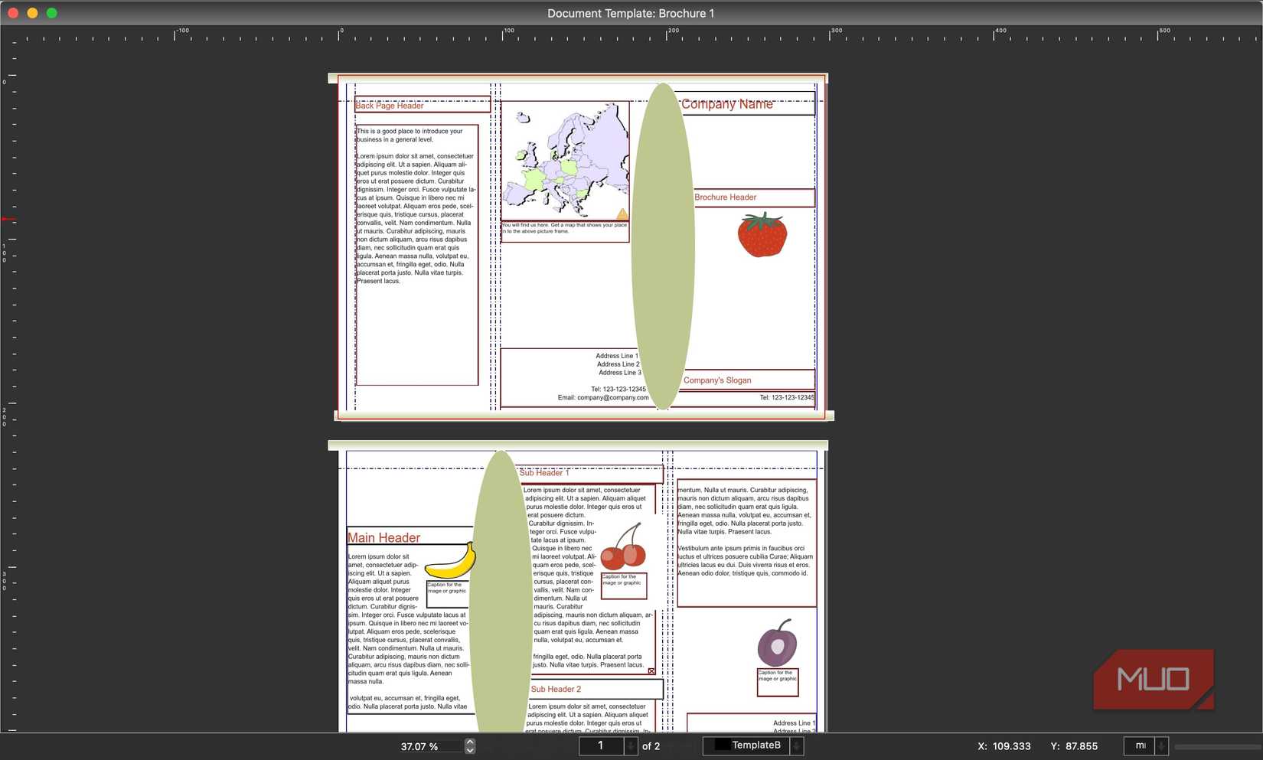Viewport: 1263px width, 760px height.
Task: Click the Company's Slogan text frame
Action: pyautogui.click(x=746, y=380)
